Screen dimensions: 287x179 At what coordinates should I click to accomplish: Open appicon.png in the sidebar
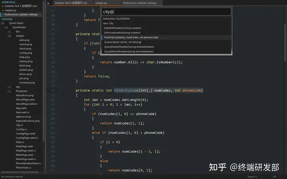[x=23, y=117]
